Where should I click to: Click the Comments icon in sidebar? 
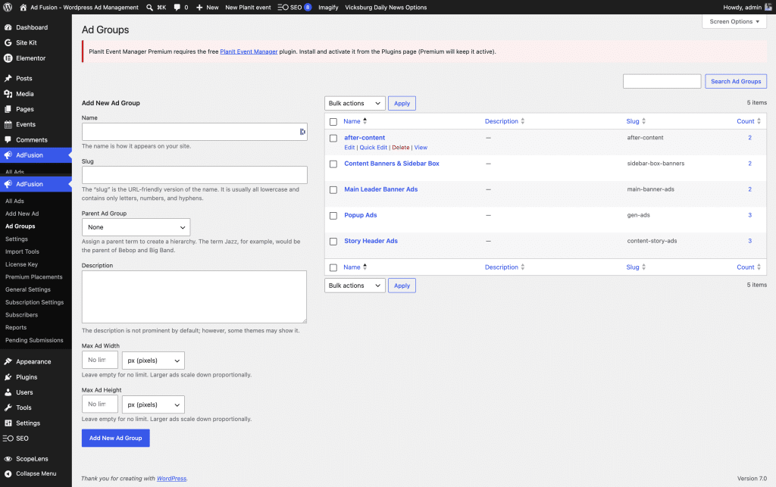(8, 140)
